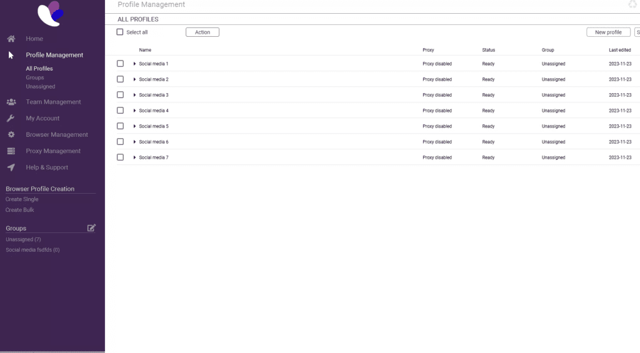Expand the Social media 5 row arrow
The image size is (640, 353).
(x=134, y=126)
